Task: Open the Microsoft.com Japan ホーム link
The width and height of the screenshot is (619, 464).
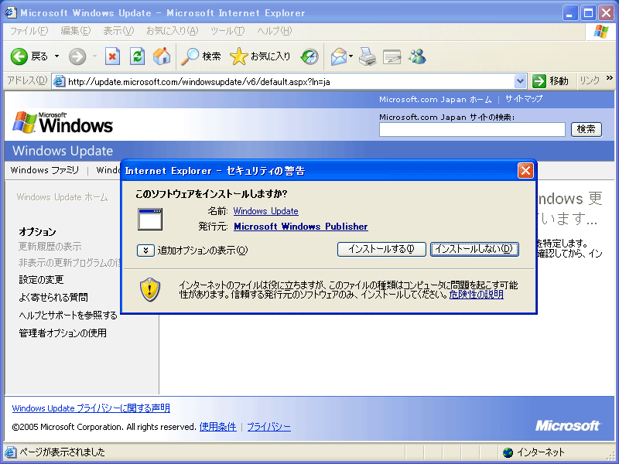Action: pyautogui.click(x=436, y=99)
